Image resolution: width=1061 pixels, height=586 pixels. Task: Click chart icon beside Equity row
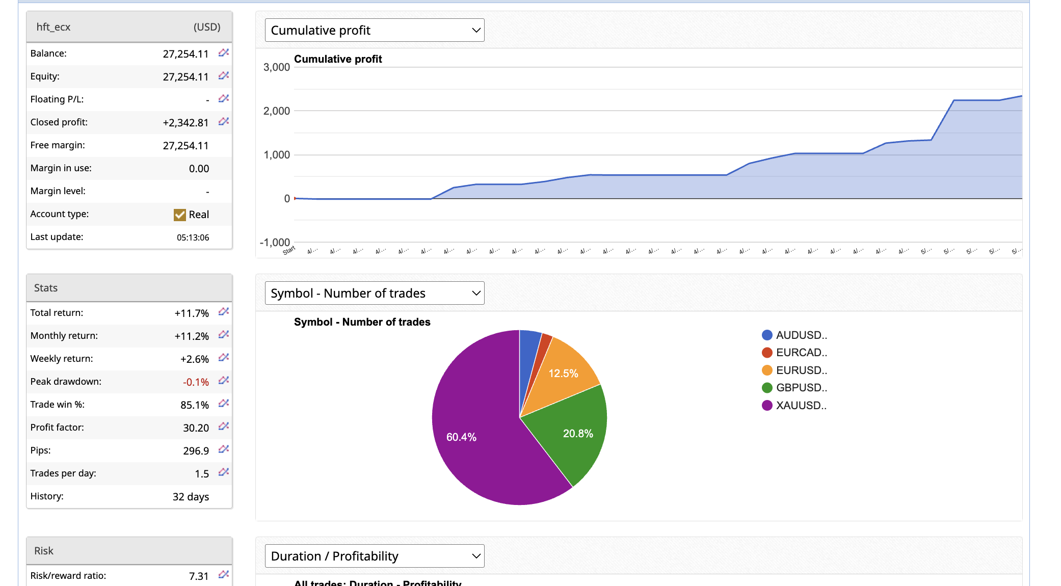click(x=223, y=76)
